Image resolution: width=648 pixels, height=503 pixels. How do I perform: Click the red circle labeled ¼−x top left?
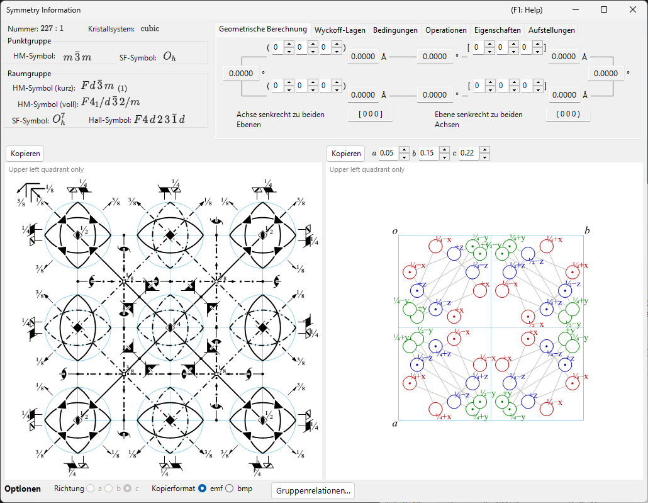pyautogui.click(x=435, y=246)
